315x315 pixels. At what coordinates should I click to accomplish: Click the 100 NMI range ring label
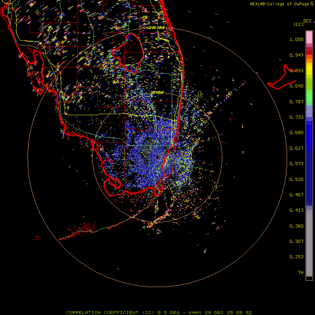(x=157, y=28)
